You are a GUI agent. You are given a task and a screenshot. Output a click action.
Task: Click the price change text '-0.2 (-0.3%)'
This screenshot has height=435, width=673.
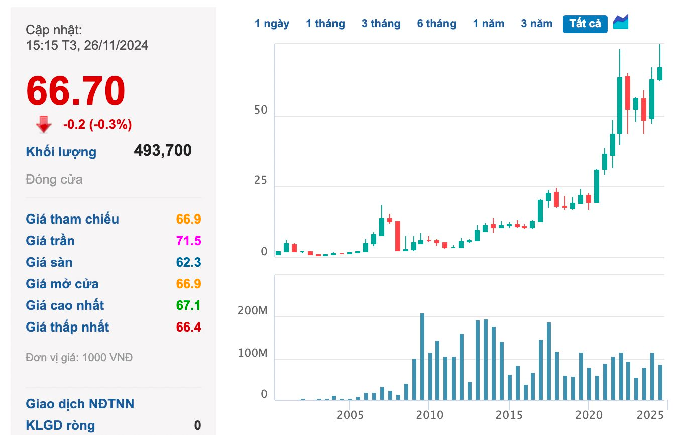coord(97,125)
